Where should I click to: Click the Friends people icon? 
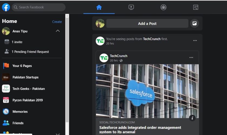point(6,123)
